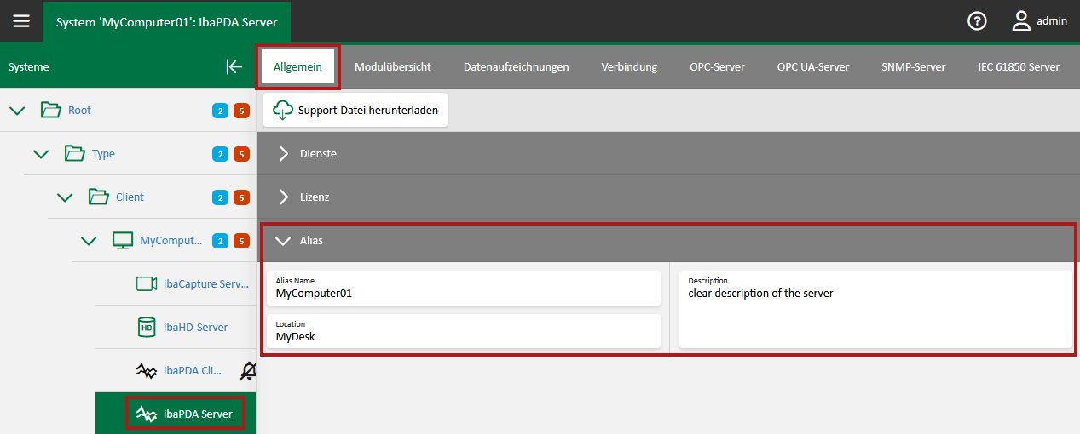
Task: Switch to the Modulübersicht tab
Action: pos(392,66)
